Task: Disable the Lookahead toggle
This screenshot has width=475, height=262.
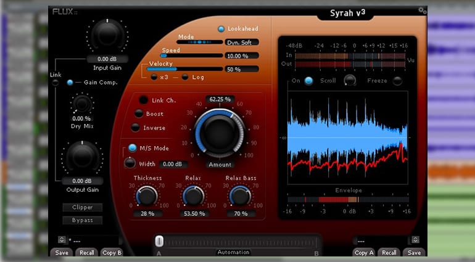Action: click(221, 29)
